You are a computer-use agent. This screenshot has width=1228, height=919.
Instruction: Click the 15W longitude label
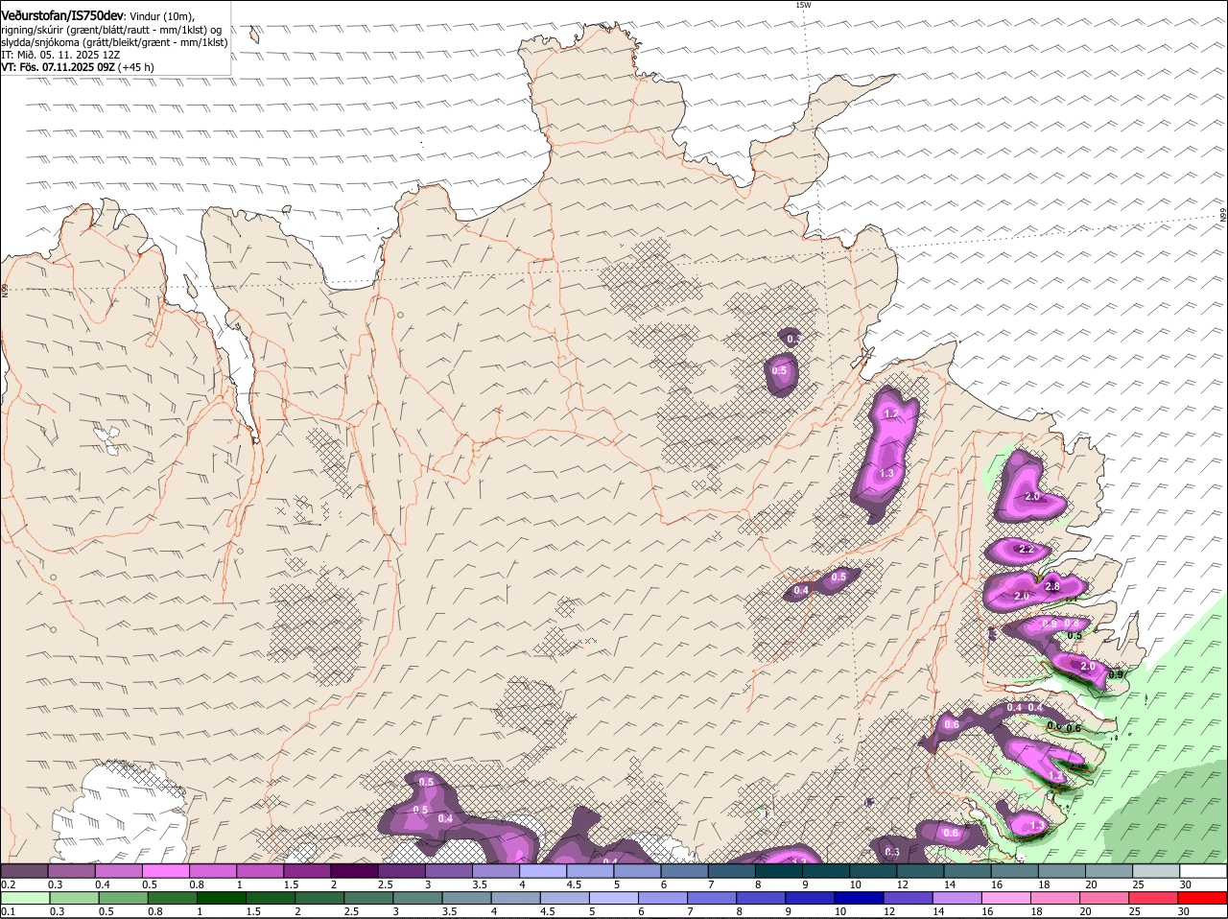coord(803,5)
